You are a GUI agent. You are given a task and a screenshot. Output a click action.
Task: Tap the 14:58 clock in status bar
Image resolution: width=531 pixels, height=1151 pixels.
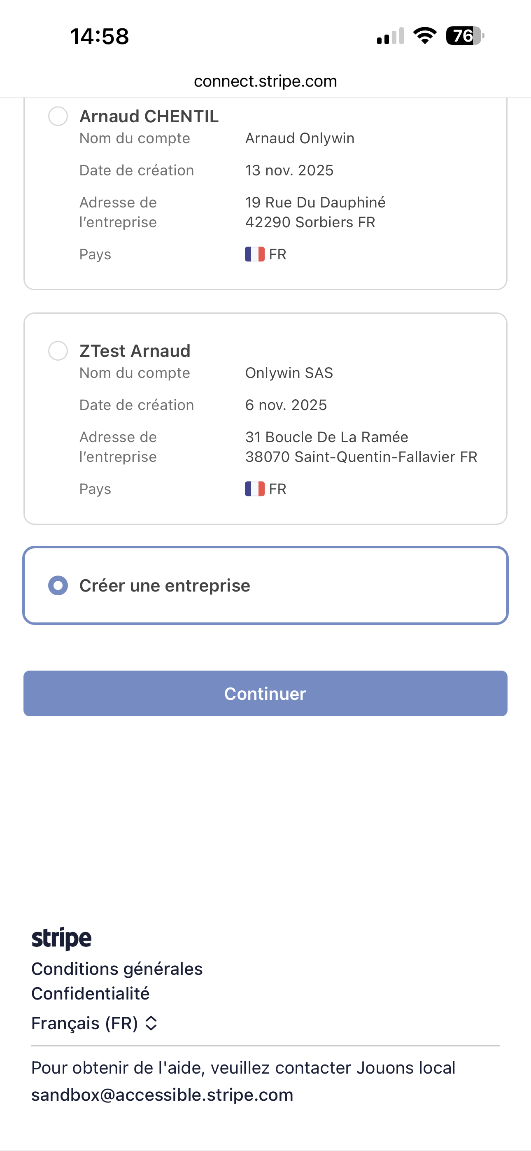pos(99,36)
